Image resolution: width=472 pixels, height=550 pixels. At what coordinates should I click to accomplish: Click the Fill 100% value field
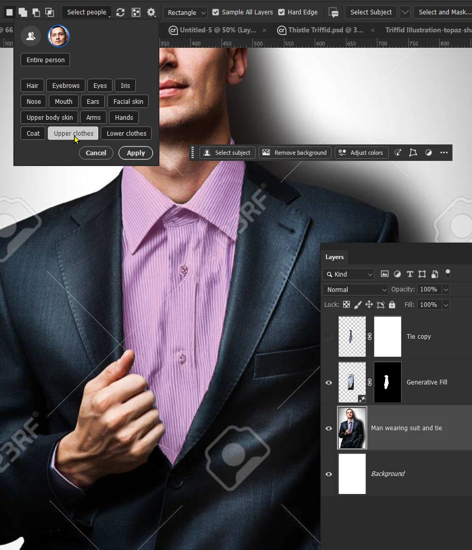[x=429, y=305]
